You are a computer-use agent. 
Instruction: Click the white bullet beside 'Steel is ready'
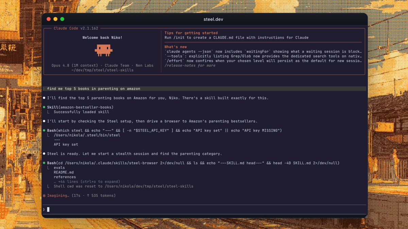click(44, 154)
